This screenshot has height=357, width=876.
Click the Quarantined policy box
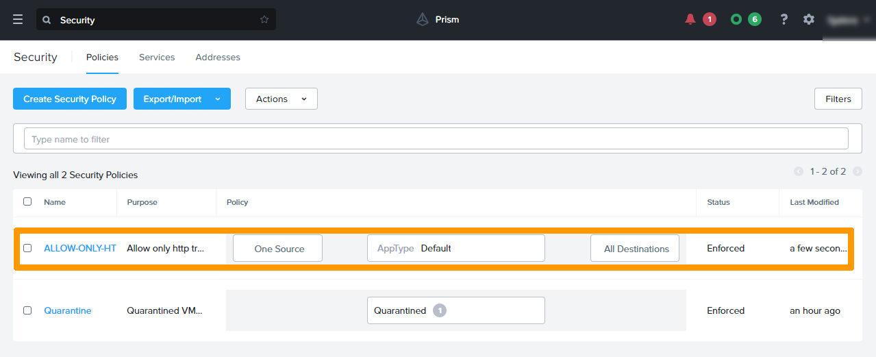[x=456, y=310]
